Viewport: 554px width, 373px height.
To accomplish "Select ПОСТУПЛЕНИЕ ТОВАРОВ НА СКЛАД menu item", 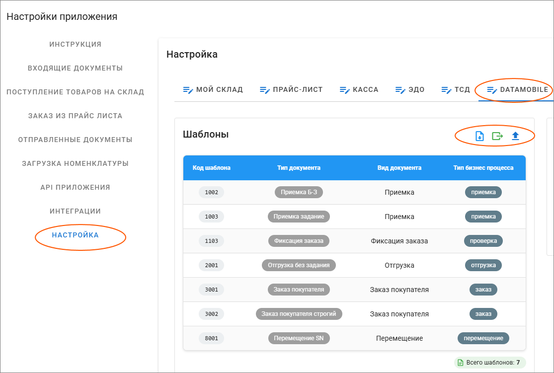I will [x=75, y=92].
